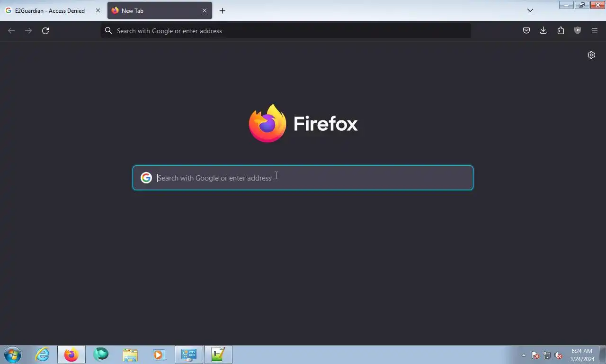606x364 pixels.
Task: Open a new tab with plus button
Action: point(222,10)
